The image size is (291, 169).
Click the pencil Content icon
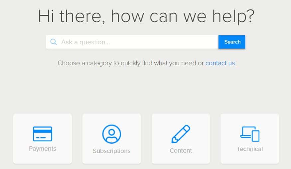click(181, 134)
